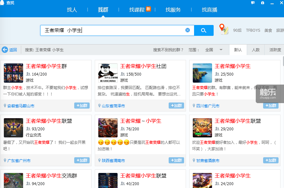Open the avatar of the 93/200 联盟 group

[x=13, y=128]
